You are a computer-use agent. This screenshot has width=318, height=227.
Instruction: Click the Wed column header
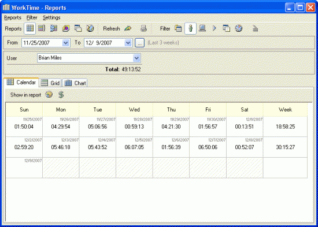pos(134,110)
